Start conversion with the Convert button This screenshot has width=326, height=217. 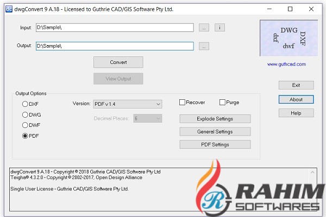click(x=118, y=62)
